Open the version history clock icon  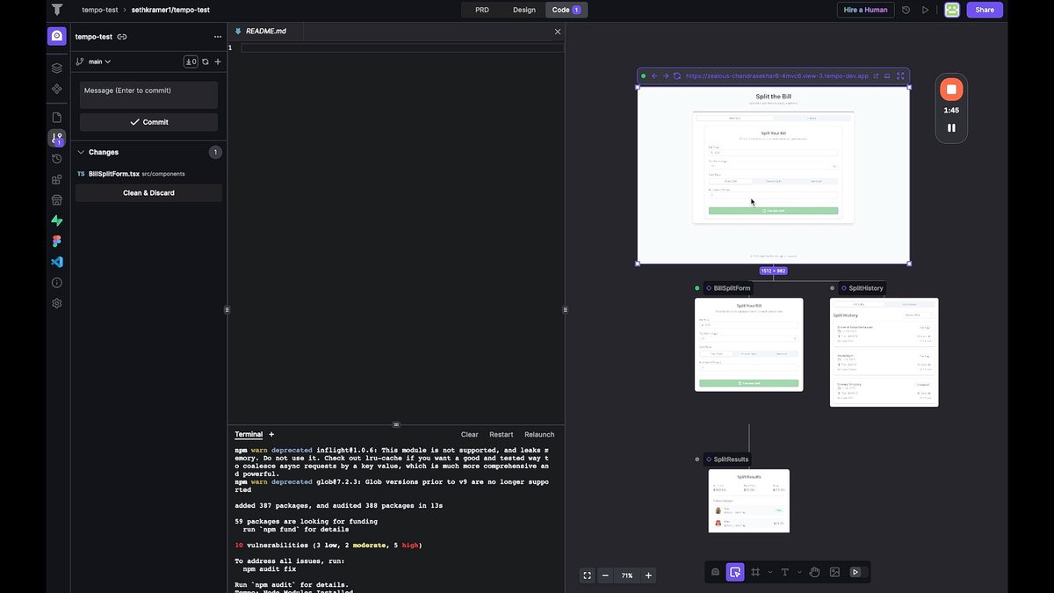pyautogui.click(x=906, y=10)
